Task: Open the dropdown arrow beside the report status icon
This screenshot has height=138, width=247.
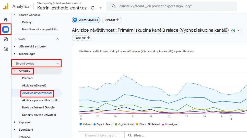Action: [x=239, y=31]
